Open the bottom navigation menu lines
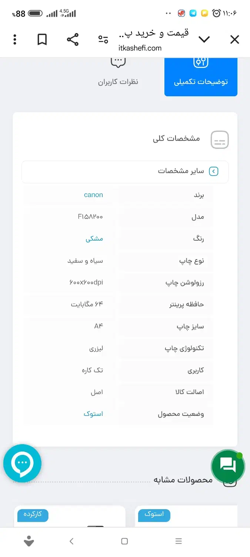The width and height of the screenshot is (250, 557). click(x=179, y=541)
